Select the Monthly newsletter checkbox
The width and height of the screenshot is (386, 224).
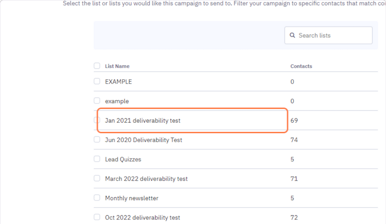point(97,198)
